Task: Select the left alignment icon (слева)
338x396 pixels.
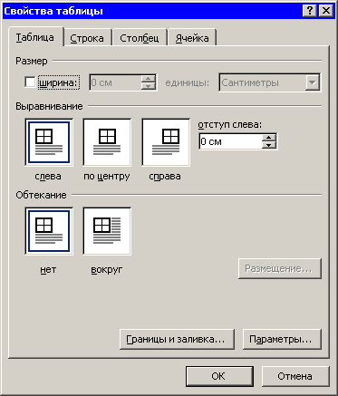Action: 49,142
